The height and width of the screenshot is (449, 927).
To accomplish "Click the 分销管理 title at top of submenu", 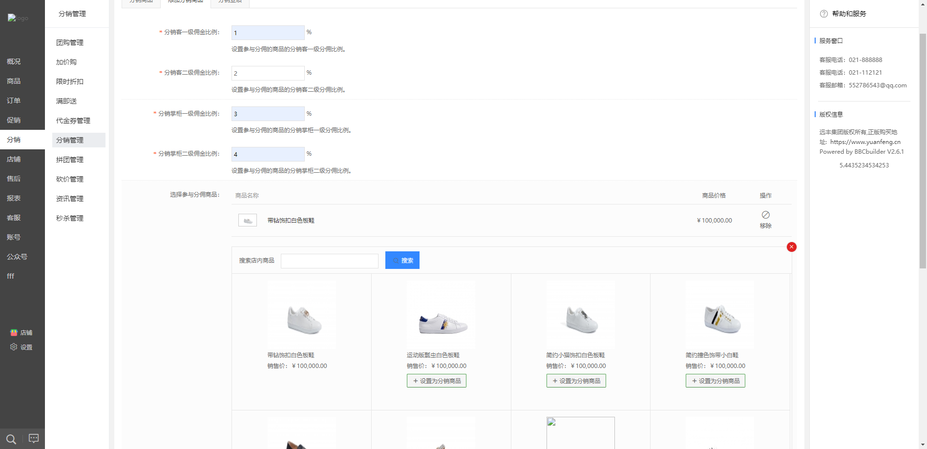I will click(x=72, y=14).
